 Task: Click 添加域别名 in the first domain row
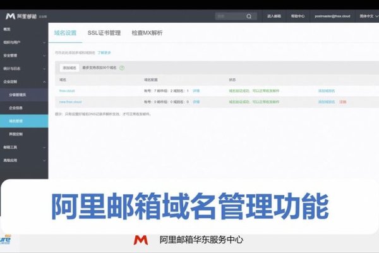[x=327, y=91]
